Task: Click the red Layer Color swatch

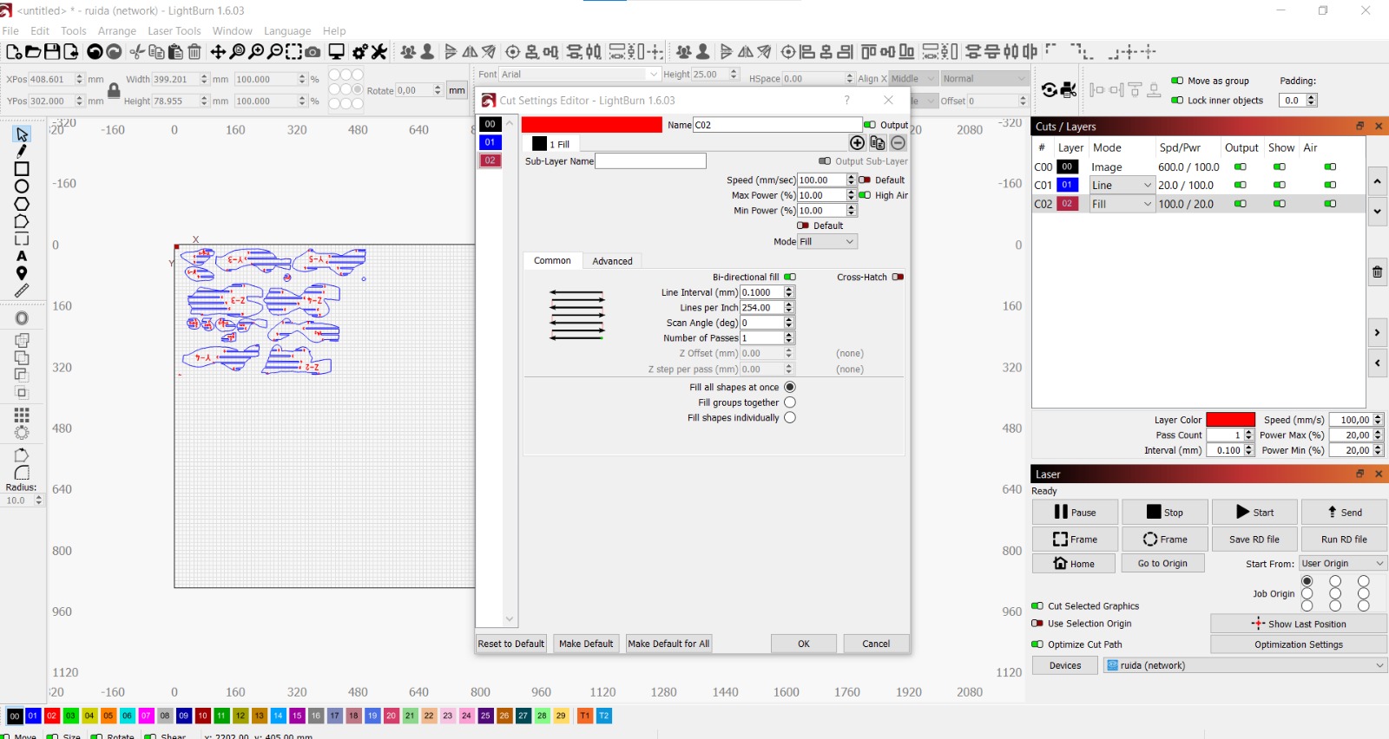Action: tap(1230, 420)
